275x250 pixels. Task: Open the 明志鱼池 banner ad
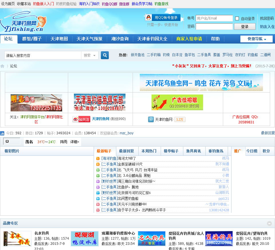tap(36, 103)
